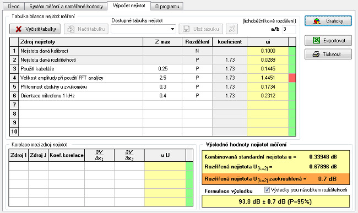Image resolution: width=358 pixels, height=213 pixels.
Task: Show results graphically with Graficky button
Action: tap(328, 21)
